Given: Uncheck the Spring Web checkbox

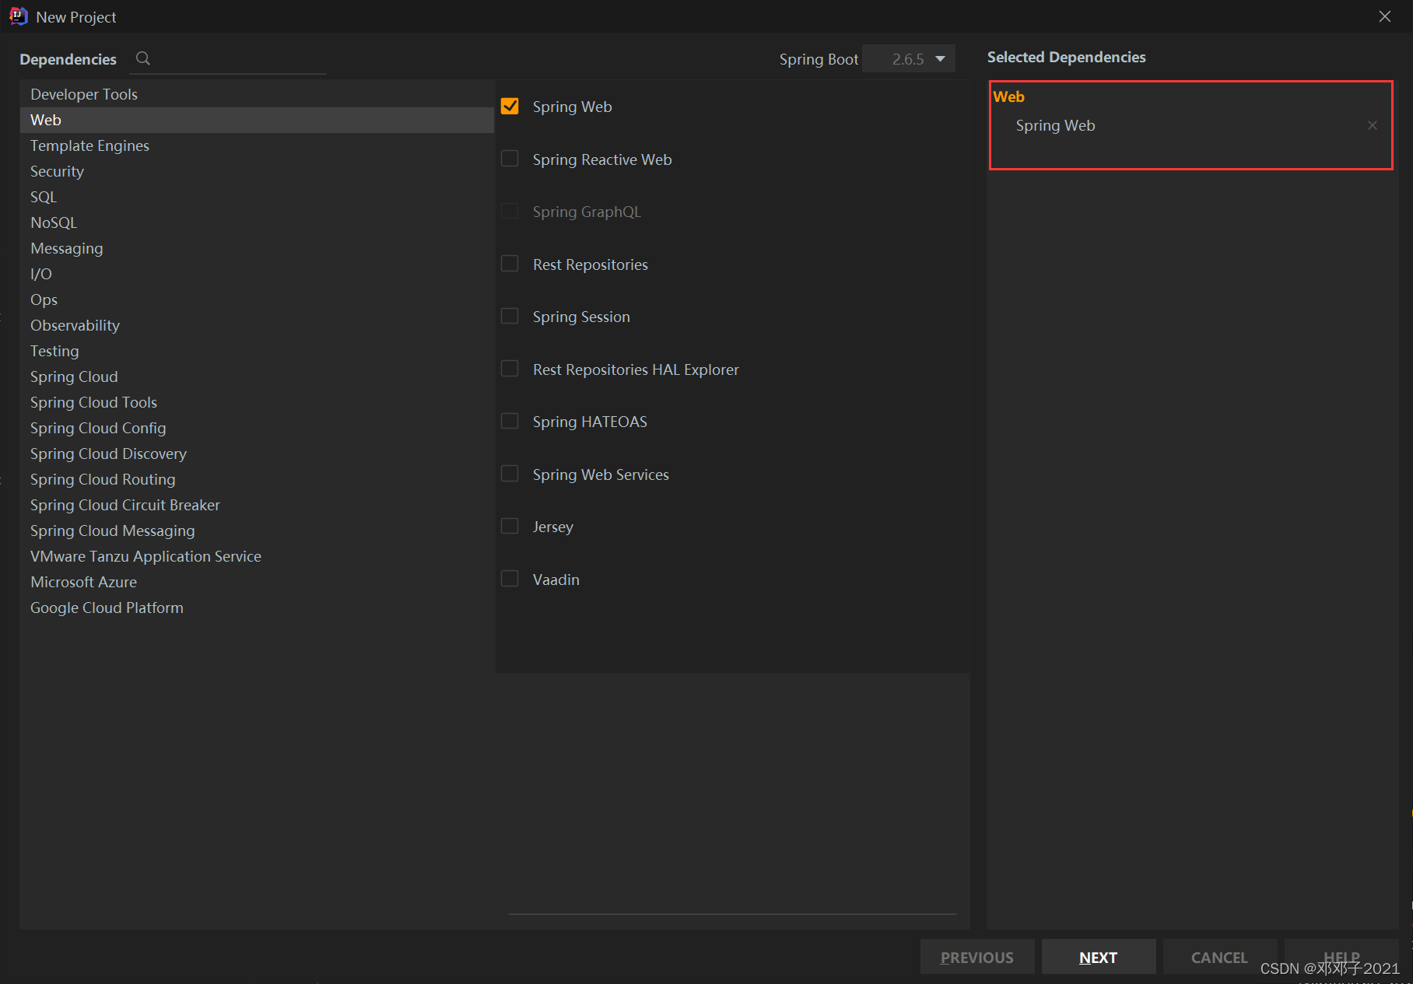Looking at the screenshot, I should tap(510, 106).
